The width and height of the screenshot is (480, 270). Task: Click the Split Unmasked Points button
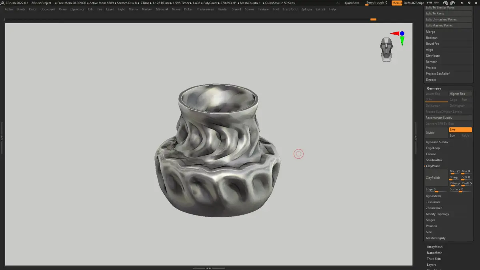click(448, 19)
